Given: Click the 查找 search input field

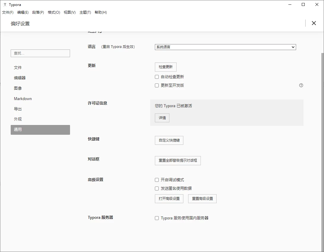Looking at the screenshot, I should tap(40, 53).
